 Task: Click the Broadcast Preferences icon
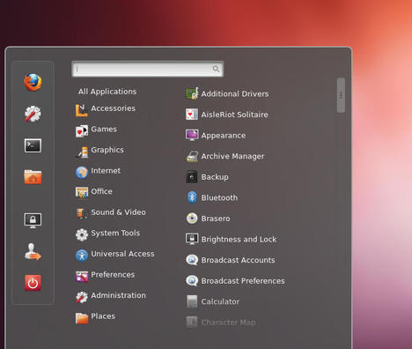pyautogui.click(x=192, y=281)
